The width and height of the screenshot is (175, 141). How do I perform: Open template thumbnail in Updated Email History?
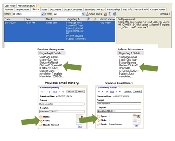point(136,119)
